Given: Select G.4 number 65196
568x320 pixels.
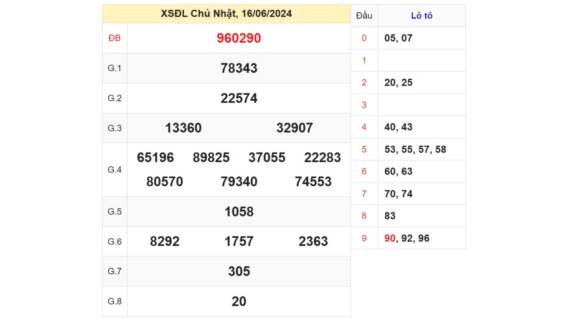Looking at the screenshot, I should pyautogui.click(x=155, y=158).
